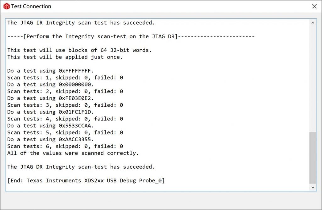The width and height of the screenshot is (322, 210).
Task: Click the Code Composer Studio cube icon
Action: coord(6,6)
